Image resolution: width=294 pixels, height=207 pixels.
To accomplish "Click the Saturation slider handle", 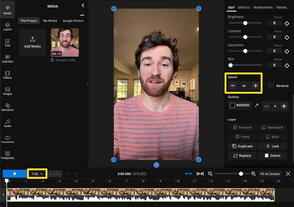I will (245, 51).
